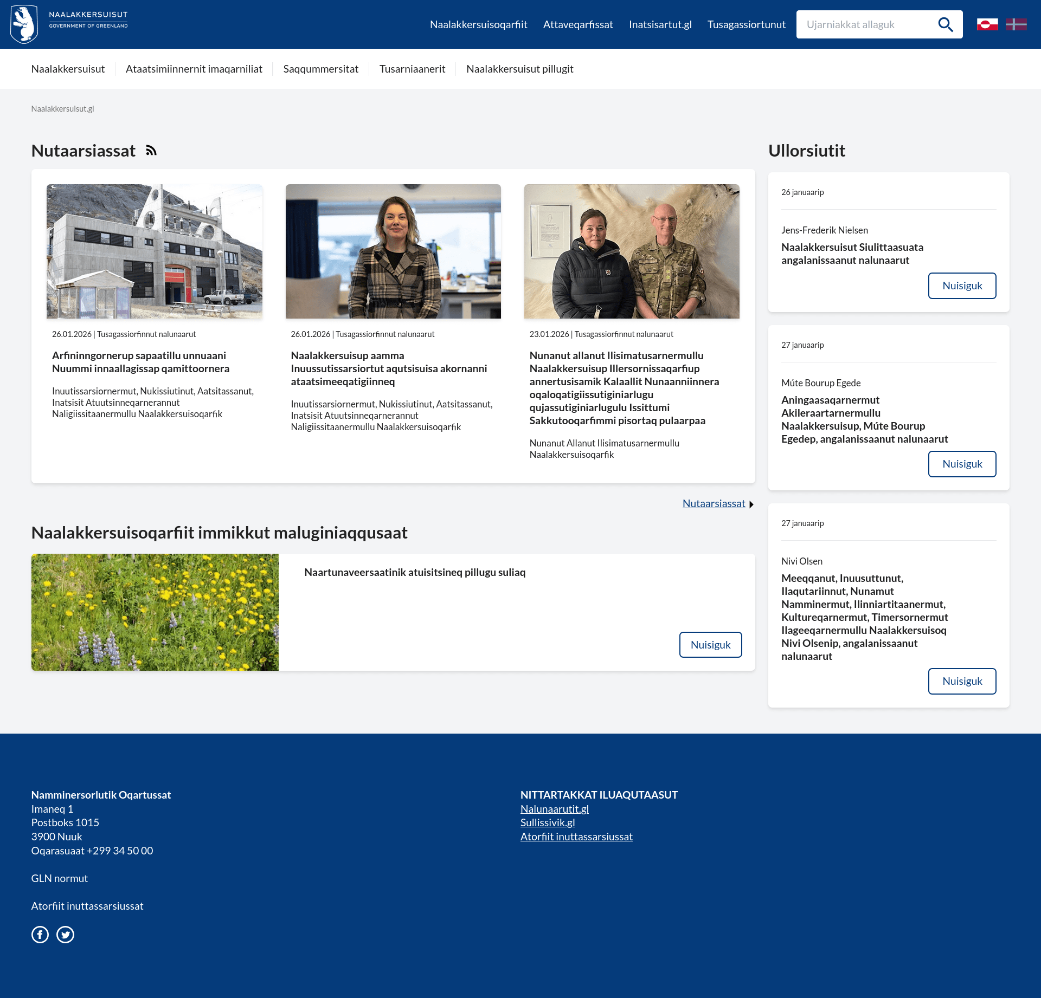The width and height of the screenshot is (1041, 998).
Task: Click the search magnifier icon
Action: 945,24
